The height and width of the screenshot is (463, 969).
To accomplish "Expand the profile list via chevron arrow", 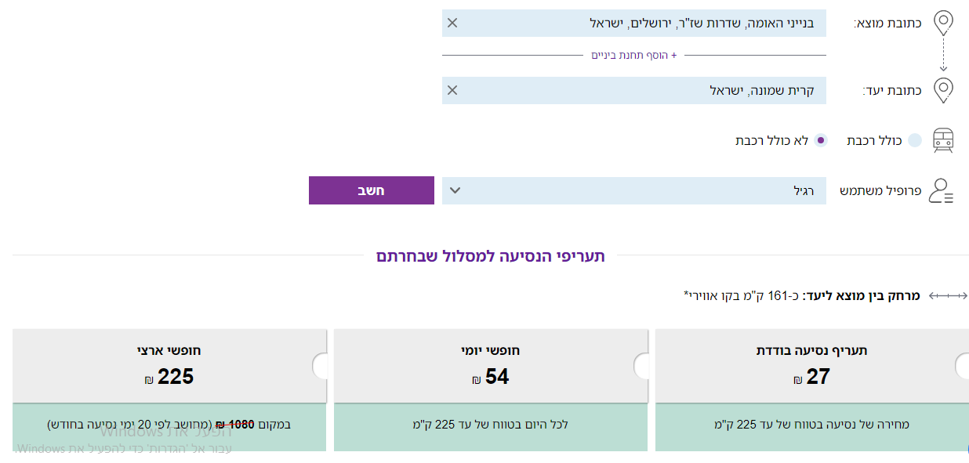I will click(x=455, y=190).
